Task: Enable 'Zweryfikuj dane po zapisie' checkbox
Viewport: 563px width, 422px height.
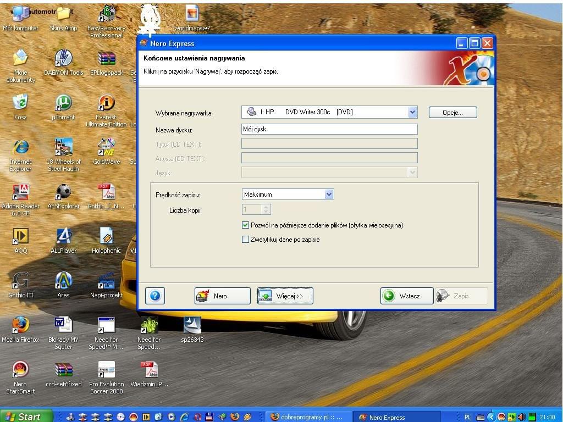Action: tap(246, 240)
